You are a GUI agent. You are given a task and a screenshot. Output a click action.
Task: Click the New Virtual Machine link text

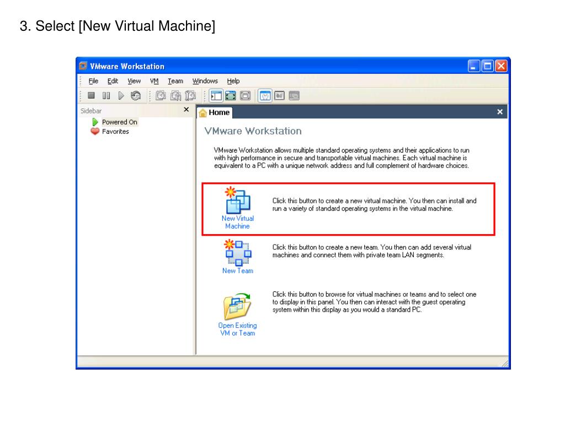click(x=237, y=223)
